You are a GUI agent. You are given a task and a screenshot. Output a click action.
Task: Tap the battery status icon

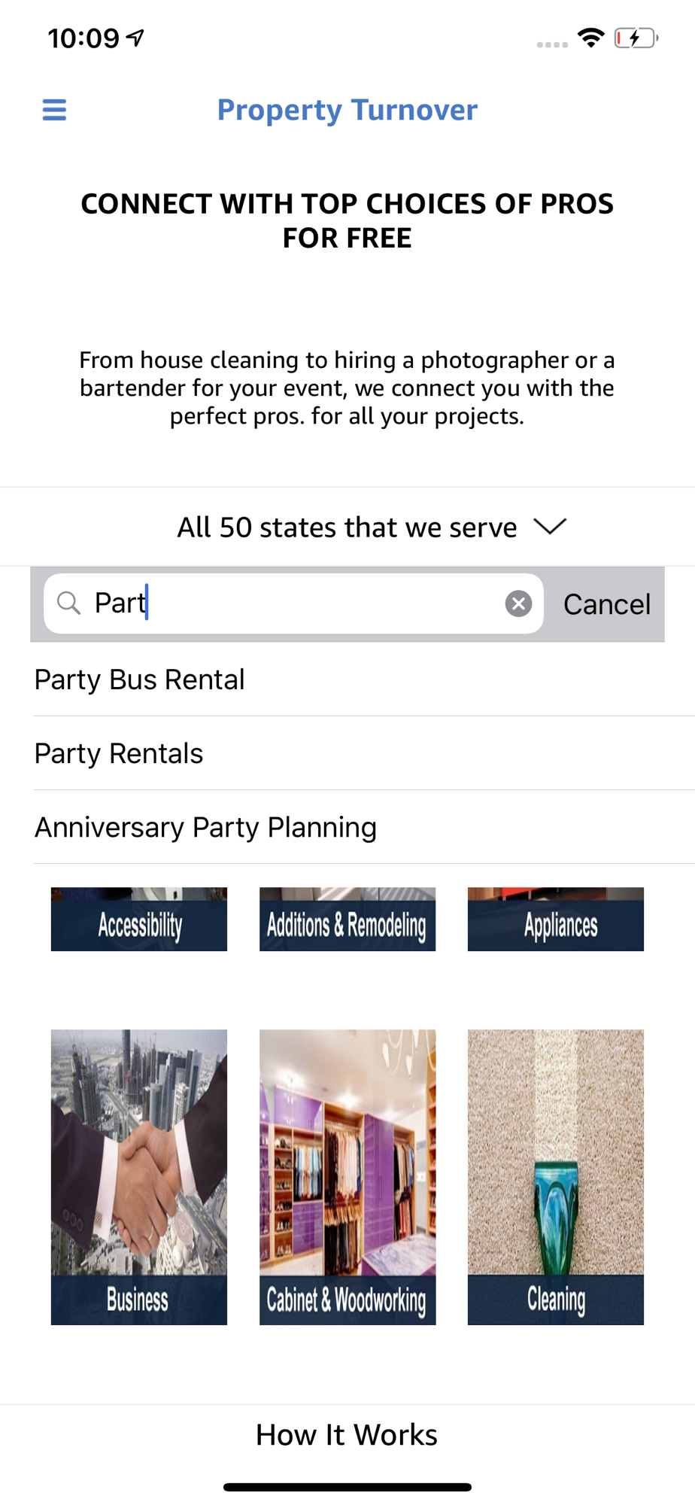636,38
